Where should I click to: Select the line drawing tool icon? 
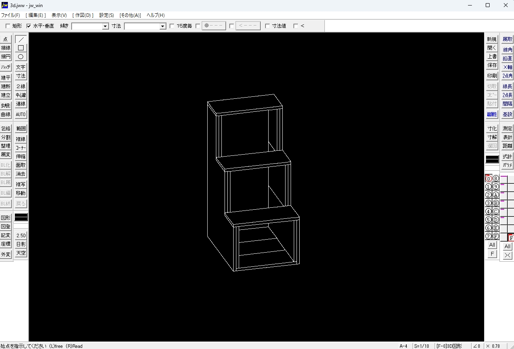pyautogui.click(x=21, y=39)
